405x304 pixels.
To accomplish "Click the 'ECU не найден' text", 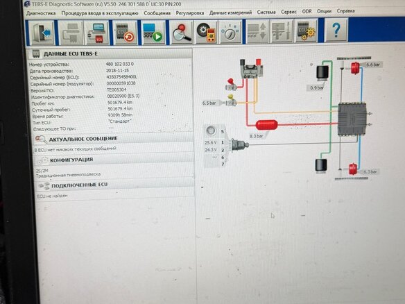I will click(52, 196).
